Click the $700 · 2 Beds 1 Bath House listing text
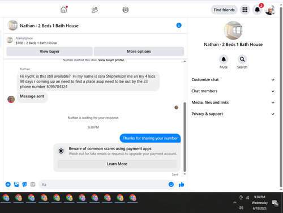This screenshot has width=283, height=213. tap(36, 43)
